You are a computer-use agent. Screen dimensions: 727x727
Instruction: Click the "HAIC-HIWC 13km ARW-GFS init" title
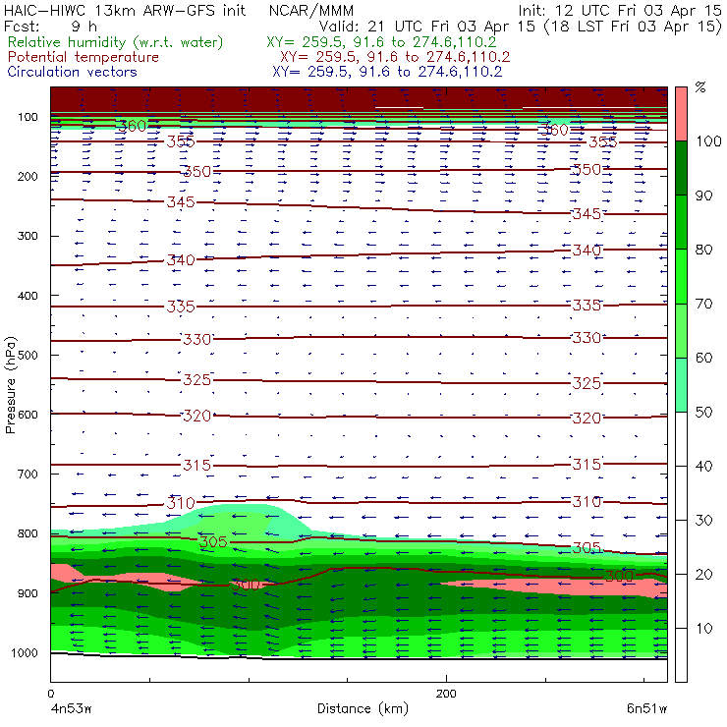click(125, 10)
